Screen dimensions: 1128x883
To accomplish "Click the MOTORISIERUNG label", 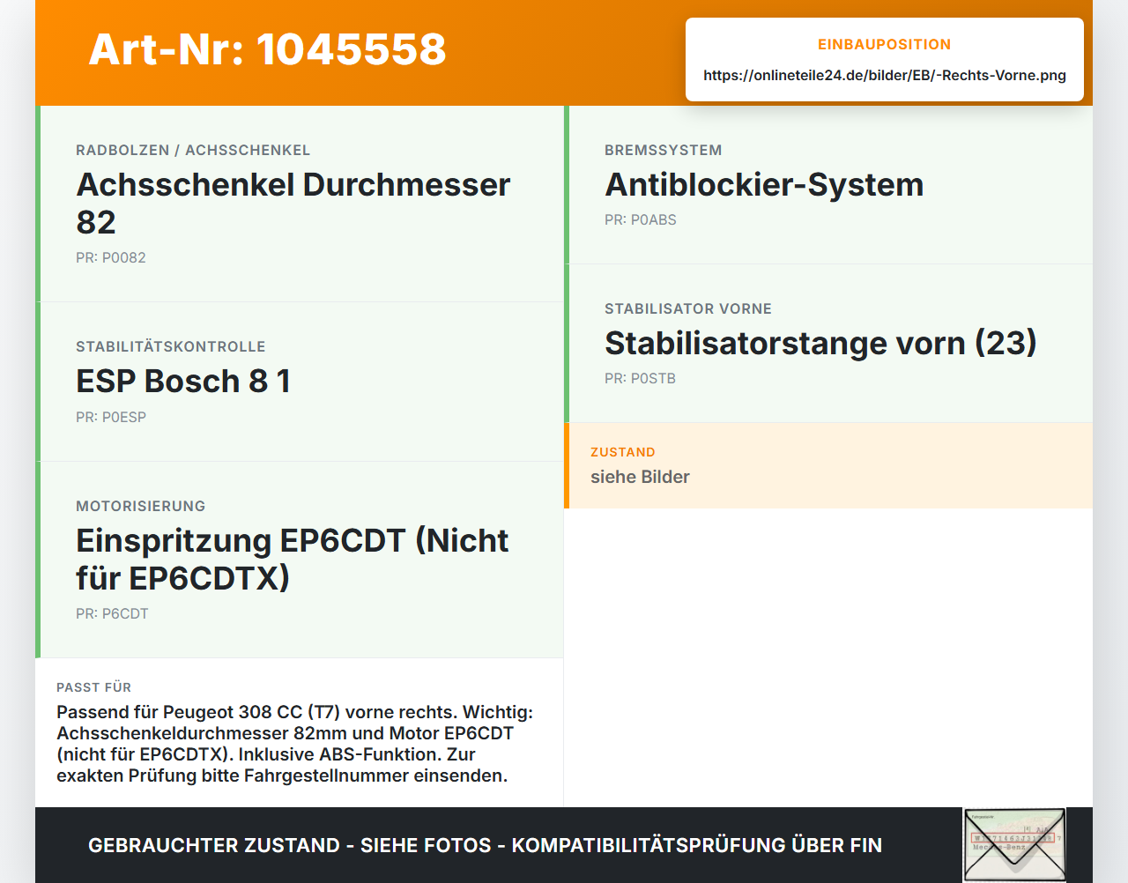I will 141,507.
